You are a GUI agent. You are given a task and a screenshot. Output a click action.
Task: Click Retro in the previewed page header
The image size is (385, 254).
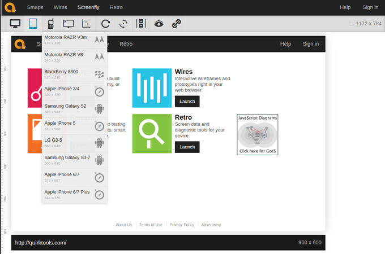(x=126, y=44)
